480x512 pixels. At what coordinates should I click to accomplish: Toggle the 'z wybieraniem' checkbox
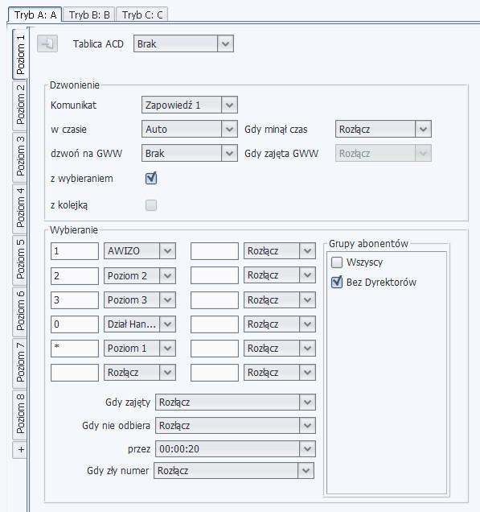click(151, 178)
